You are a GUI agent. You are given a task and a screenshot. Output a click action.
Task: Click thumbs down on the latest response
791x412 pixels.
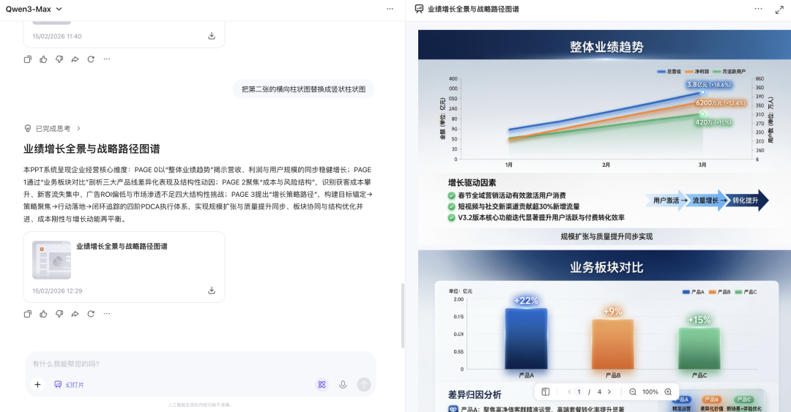(x=59, y=314)
